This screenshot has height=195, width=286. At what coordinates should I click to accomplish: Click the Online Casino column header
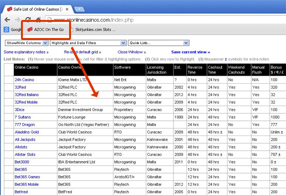[35, 70]
